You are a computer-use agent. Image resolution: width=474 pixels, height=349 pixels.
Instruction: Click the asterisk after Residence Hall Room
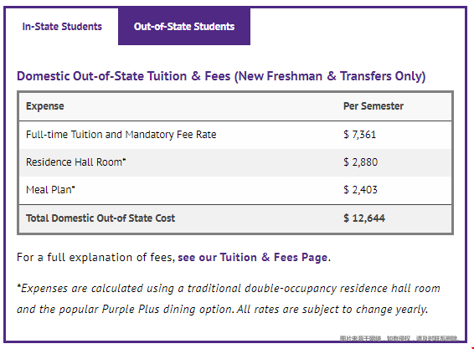tap(124, 160)
